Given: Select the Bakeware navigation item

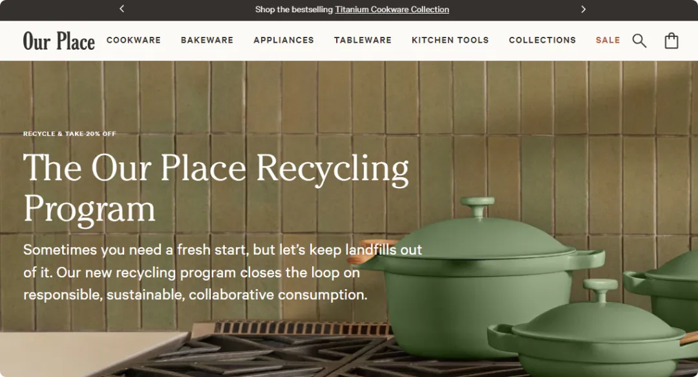Looking at the screenshot, I should tap(207, 40).
